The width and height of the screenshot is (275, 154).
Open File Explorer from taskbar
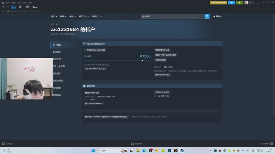(x=138, y=151)
